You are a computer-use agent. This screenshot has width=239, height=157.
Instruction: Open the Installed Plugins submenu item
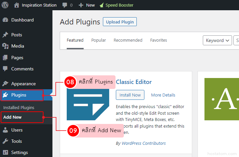(x=19, y=108)
